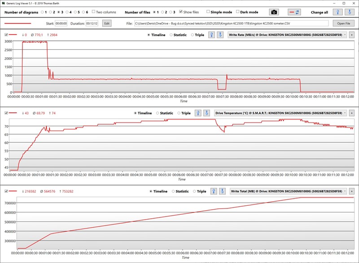Click plus button next to Write Rate dropdown
Screen dimensions: 359x263
click(x=351, y=35)
